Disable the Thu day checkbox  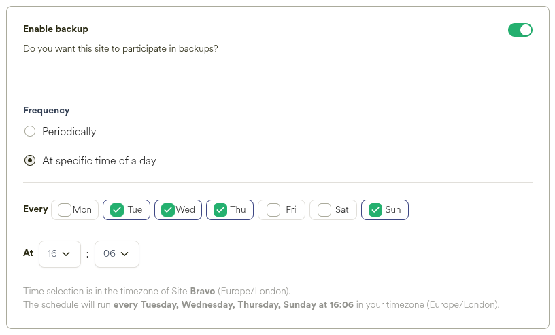point(220,210)
